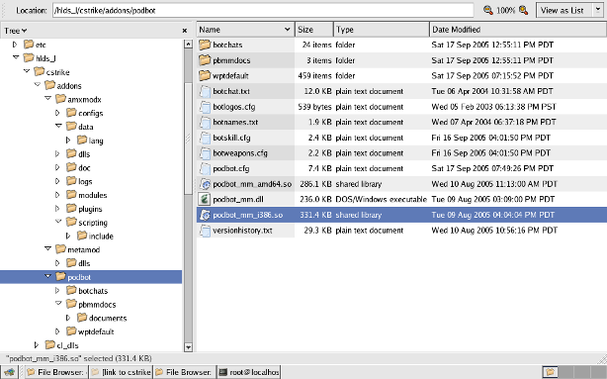Collapse the metamod folder in tree
The height and width of the screenshot is (379, 607).
tap(48, 249)
